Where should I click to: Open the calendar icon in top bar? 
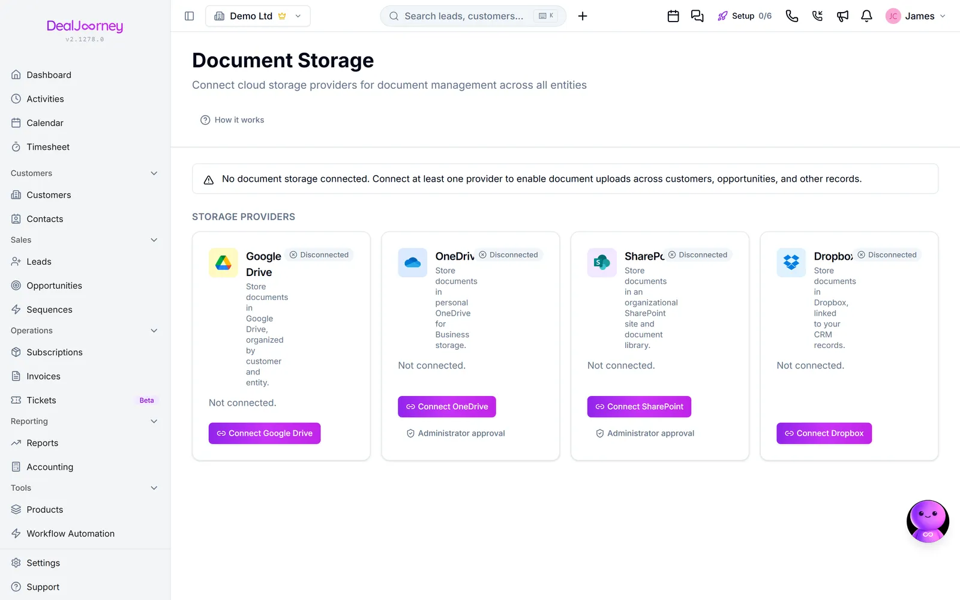point(673,16)
